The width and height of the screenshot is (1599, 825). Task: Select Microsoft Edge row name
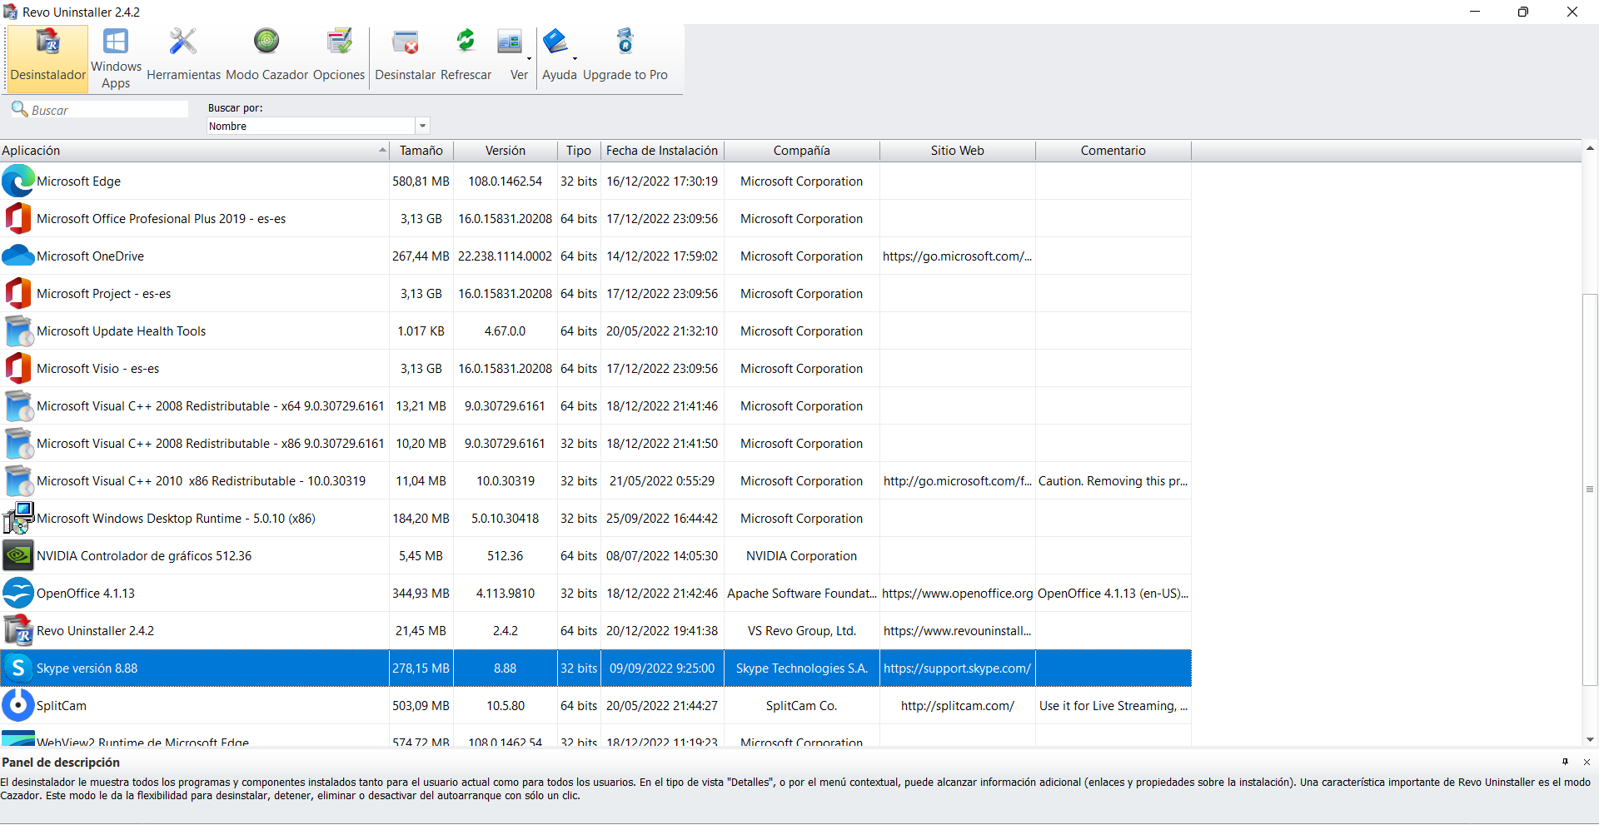coord(79,181)
